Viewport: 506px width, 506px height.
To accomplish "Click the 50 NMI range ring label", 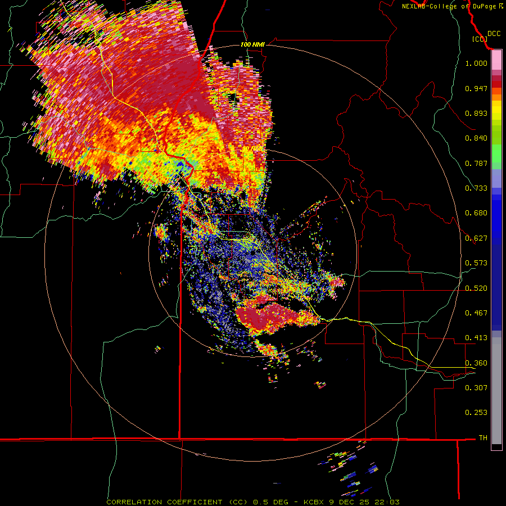I will coord(252,148).
